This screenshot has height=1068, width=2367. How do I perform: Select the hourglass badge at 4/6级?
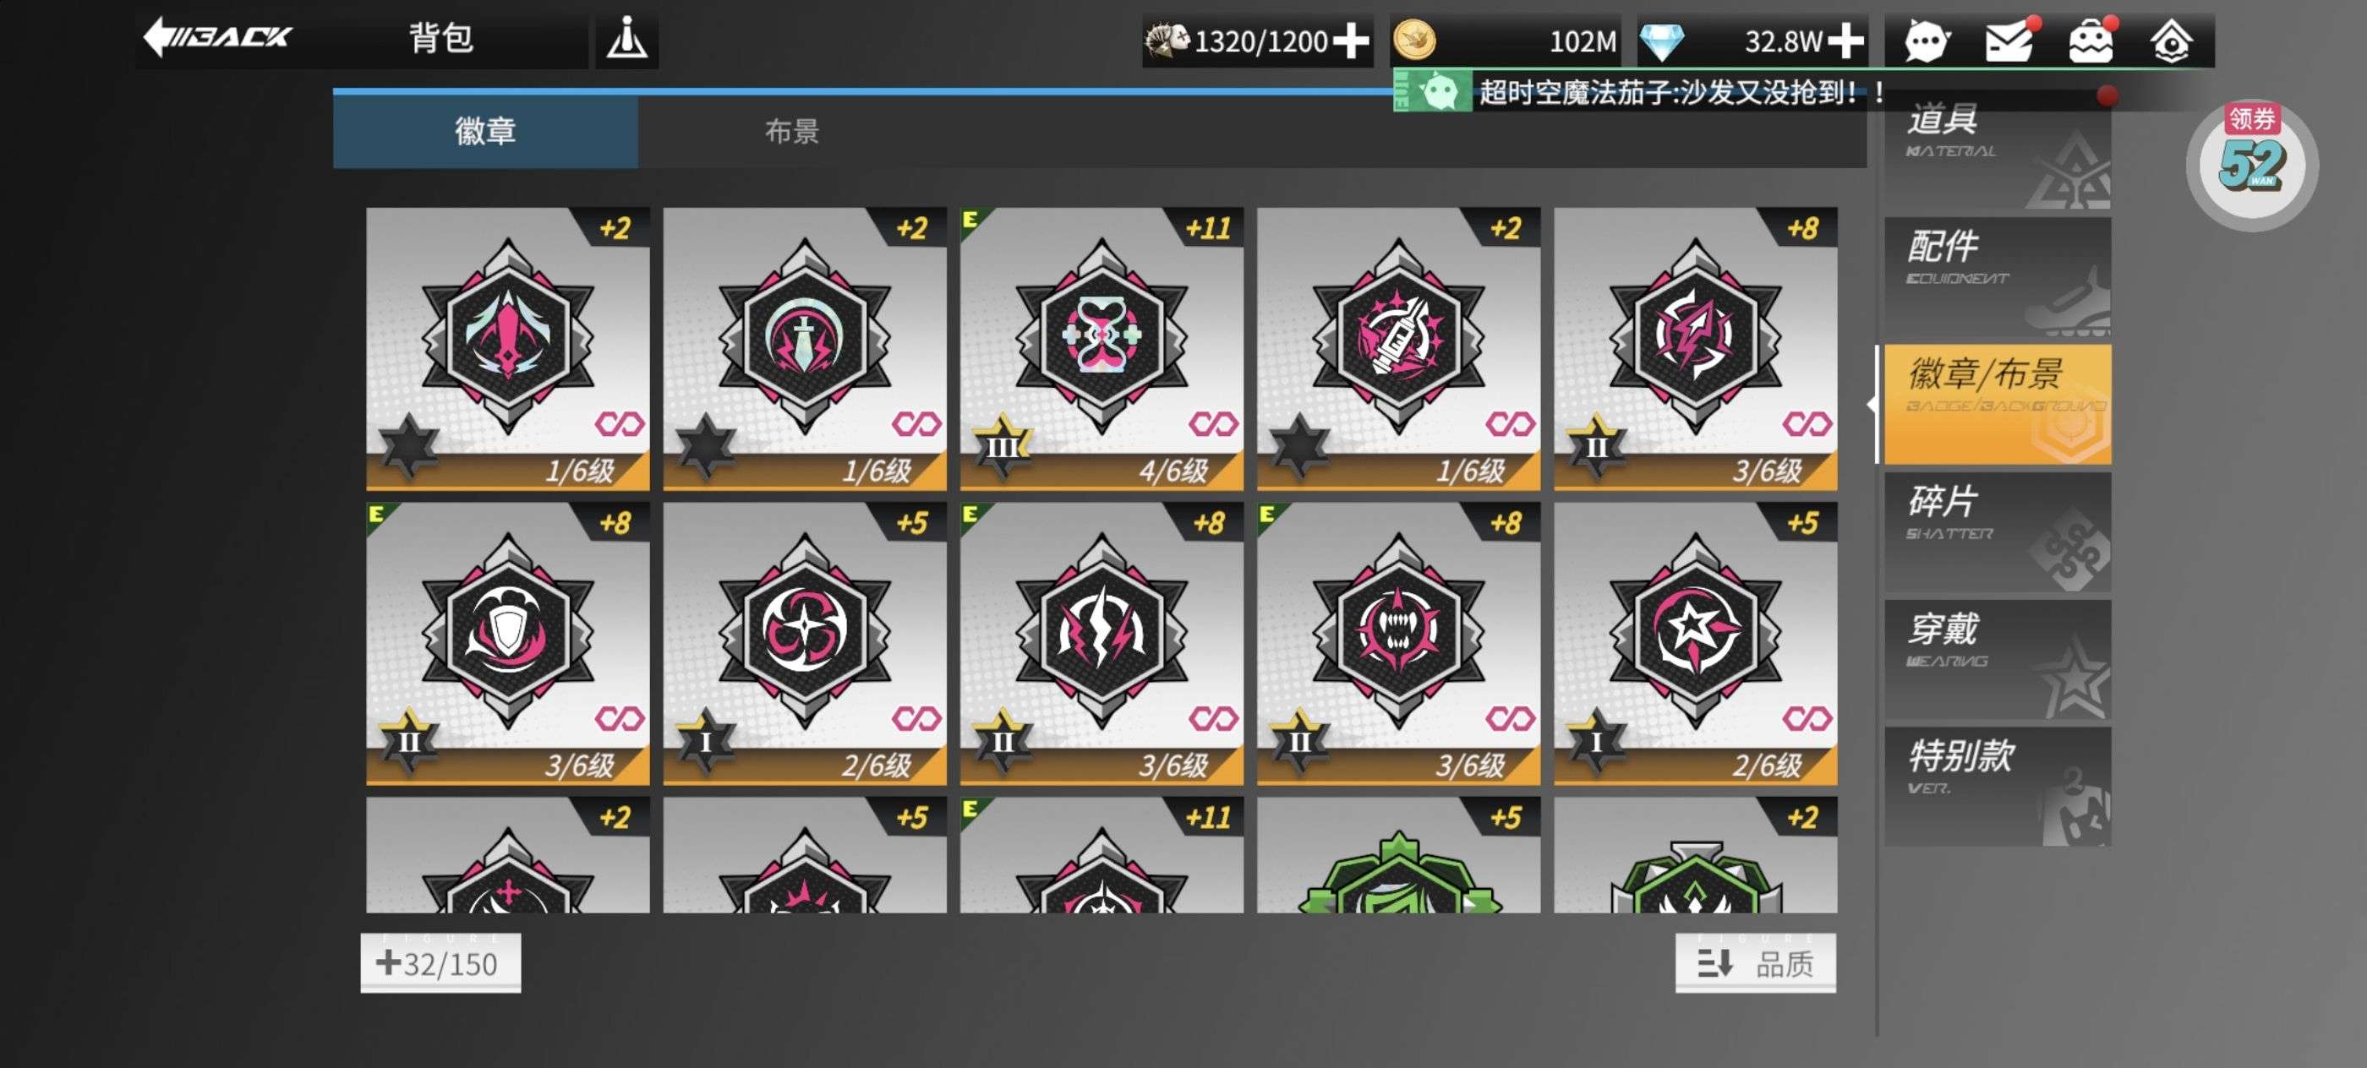(1101, 349)
